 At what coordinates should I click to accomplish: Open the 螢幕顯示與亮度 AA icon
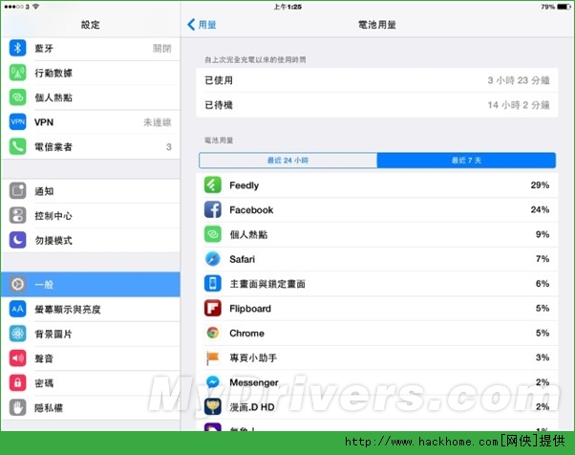(17, 309)
